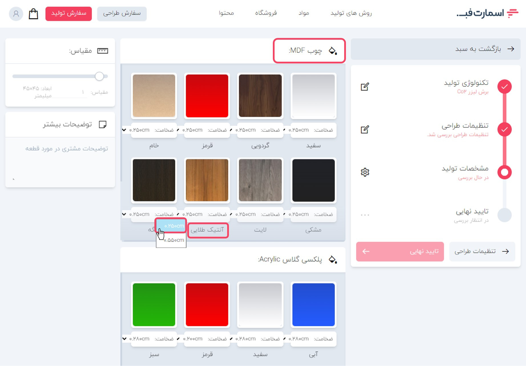The width and height of the screenshot is (526, 366).
Task: Select the walnut گردویی MDF swatch
Action: click(x=260, y=96)
